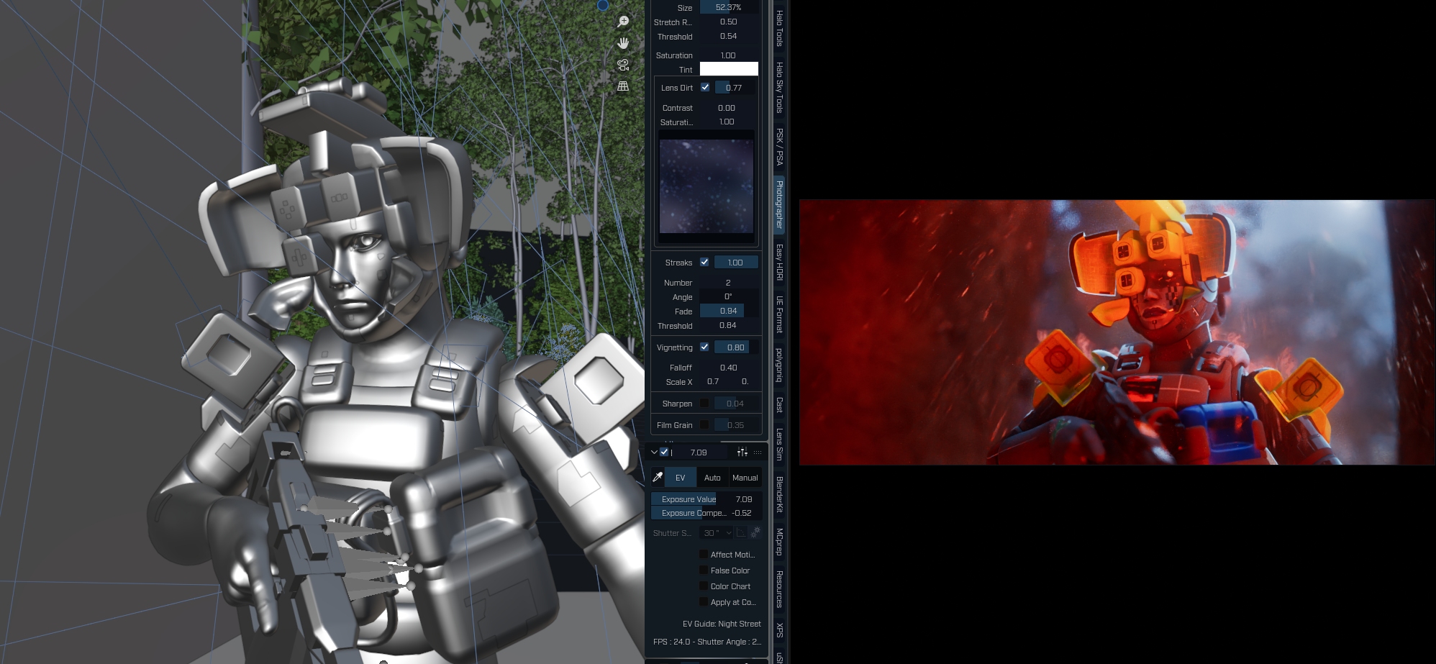Open the Shutter Speed 30" dropdown

click(x=717, y=533)
